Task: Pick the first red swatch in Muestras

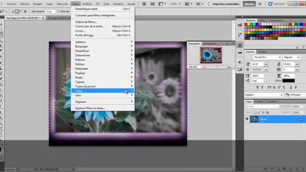Action: pos(246,24)
